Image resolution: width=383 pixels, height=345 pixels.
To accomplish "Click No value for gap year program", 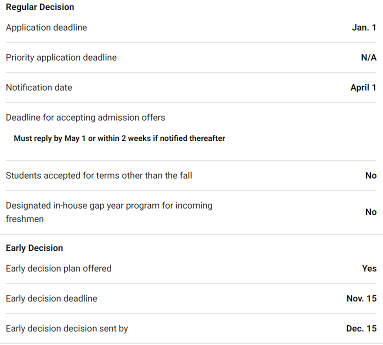I will point(371,212).
